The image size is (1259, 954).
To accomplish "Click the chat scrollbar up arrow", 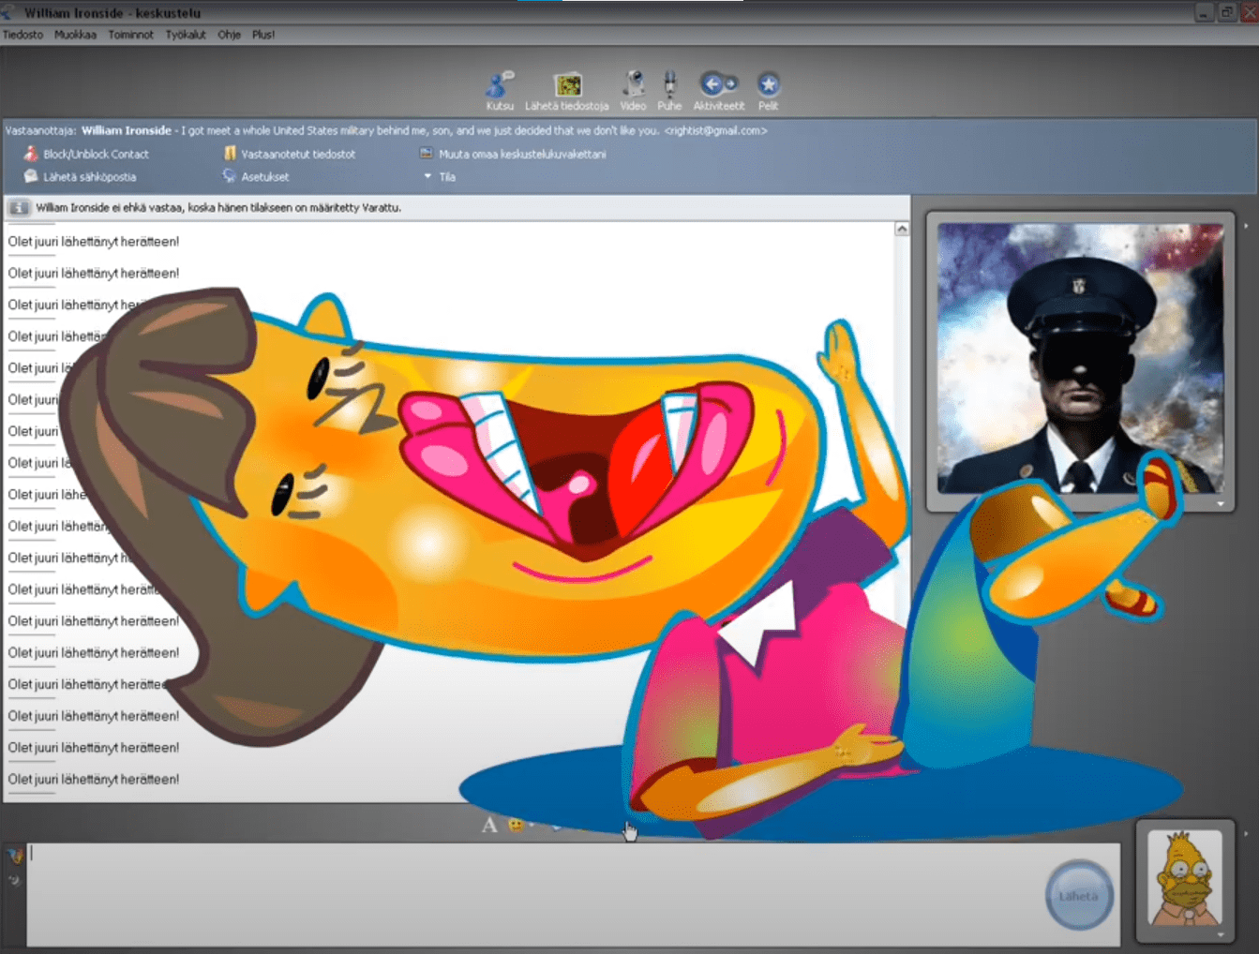I will tap(902, 230).
